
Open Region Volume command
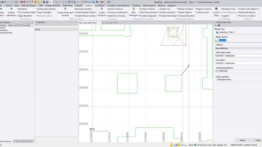pos(203,9)
